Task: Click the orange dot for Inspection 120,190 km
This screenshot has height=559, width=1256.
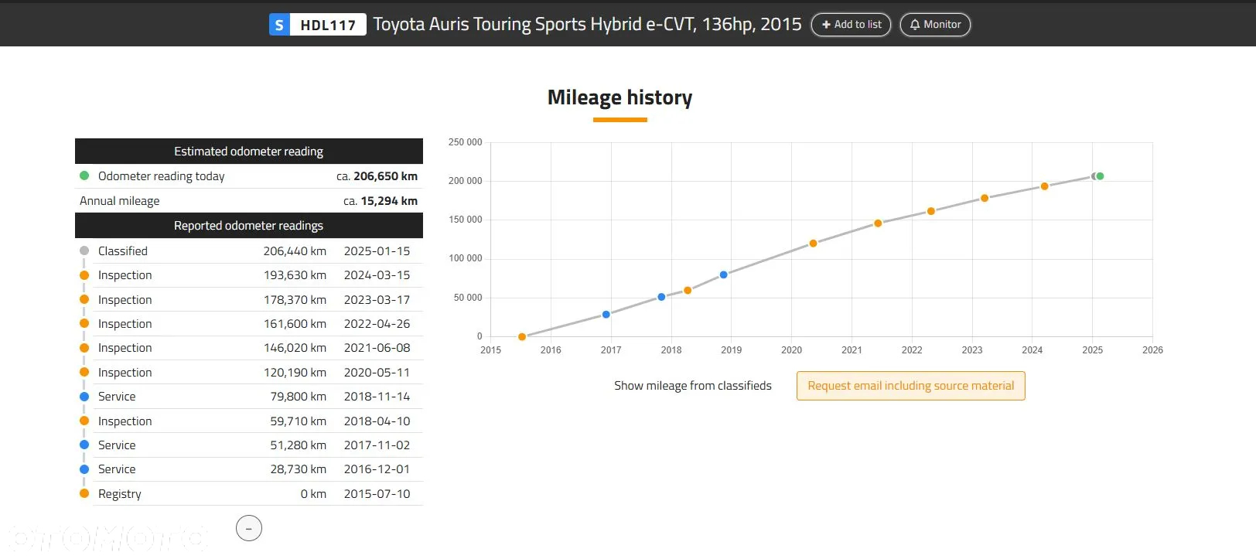Action: 84,372
